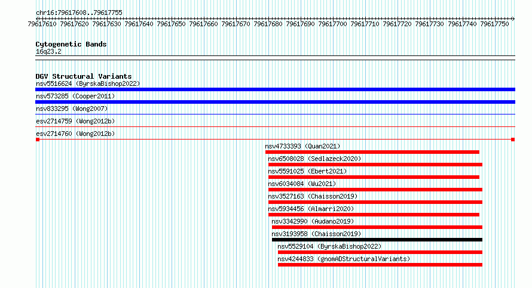Click the 79617610 ruler coordinate
Viewport: 532px width, 288px height.
42,24
